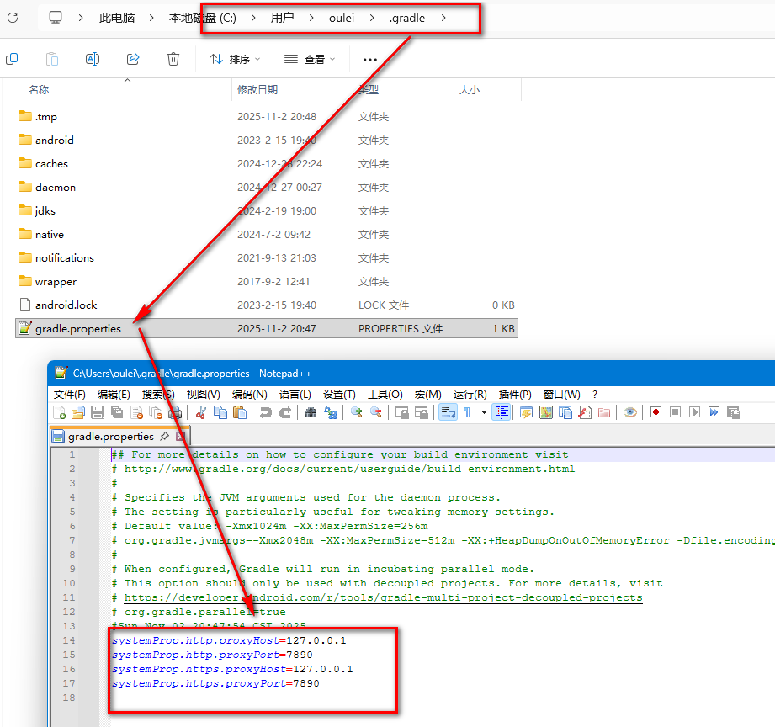This screenshot has height=727, width=775.
Task: Expand the chevron after .gradle in path
Action: tap(443, 18)
